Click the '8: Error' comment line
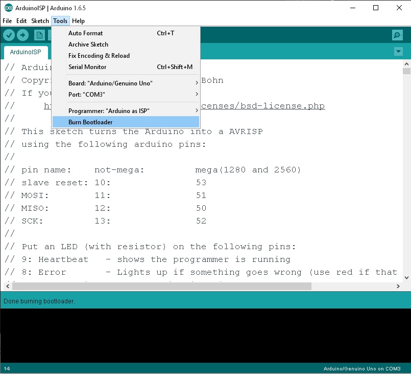This screenshot has height=374, width=411. pyautogui.click(x=201, y=272)
